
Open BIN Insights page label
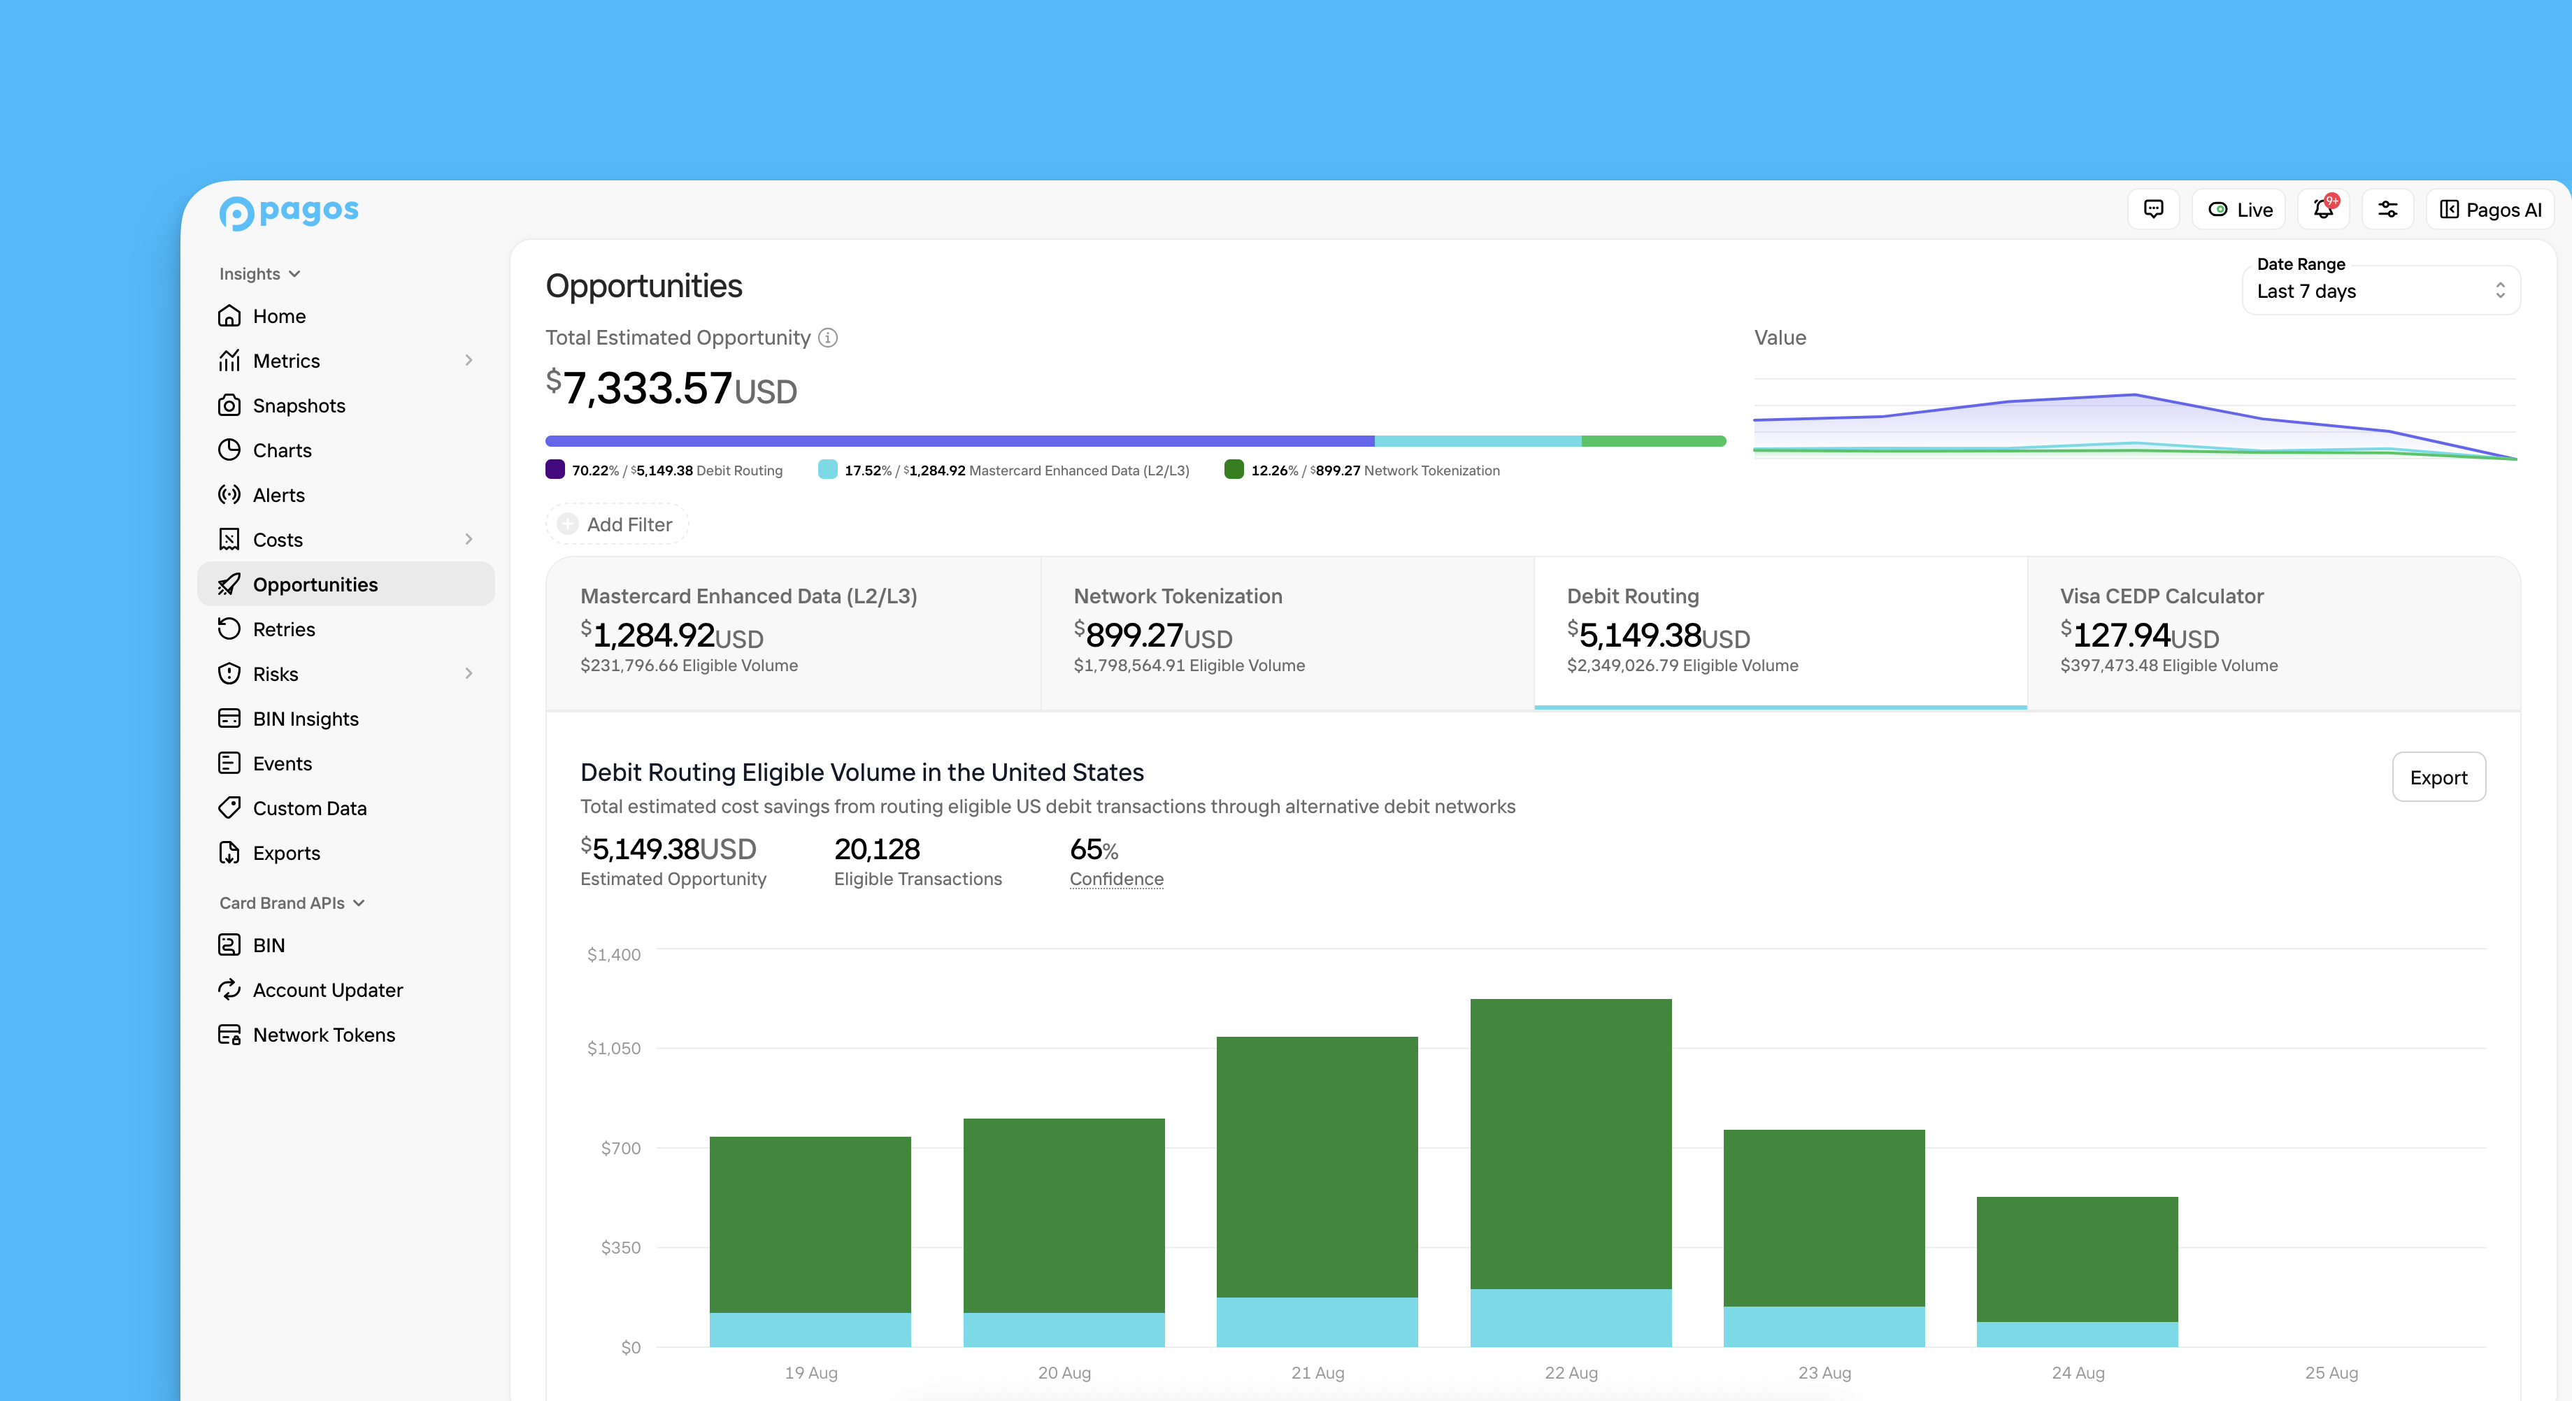pyautogui.click(x=306, y=719)
